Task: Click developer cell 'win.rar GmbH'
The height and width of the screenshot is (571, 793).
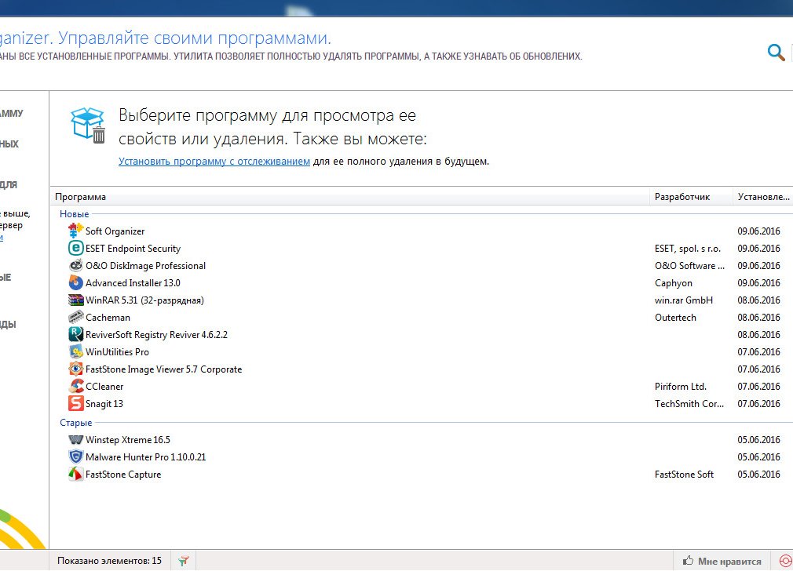Action: coord(684,300)
